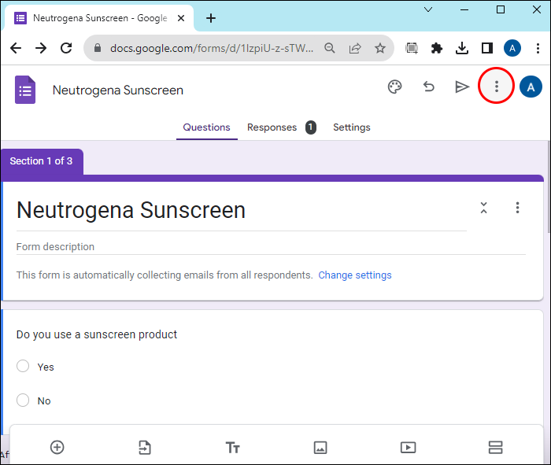Click the add video icon

[408, 448]
